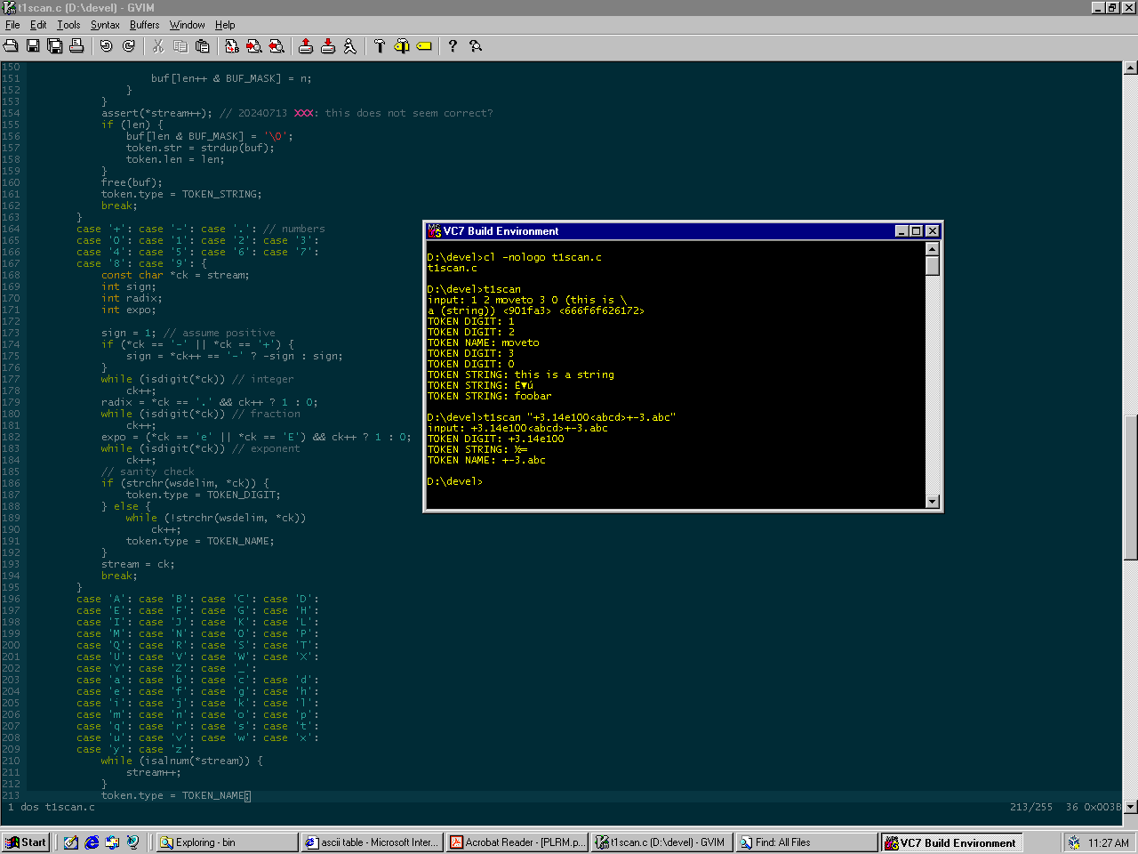
Task: Click the 'token.type = TOKEN_STRING;' code line
Action: tap(181, 194)
